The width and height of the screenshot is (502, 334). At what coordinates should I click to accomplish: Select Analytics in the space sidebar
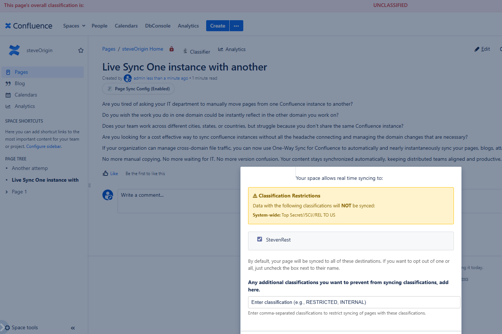24,106
